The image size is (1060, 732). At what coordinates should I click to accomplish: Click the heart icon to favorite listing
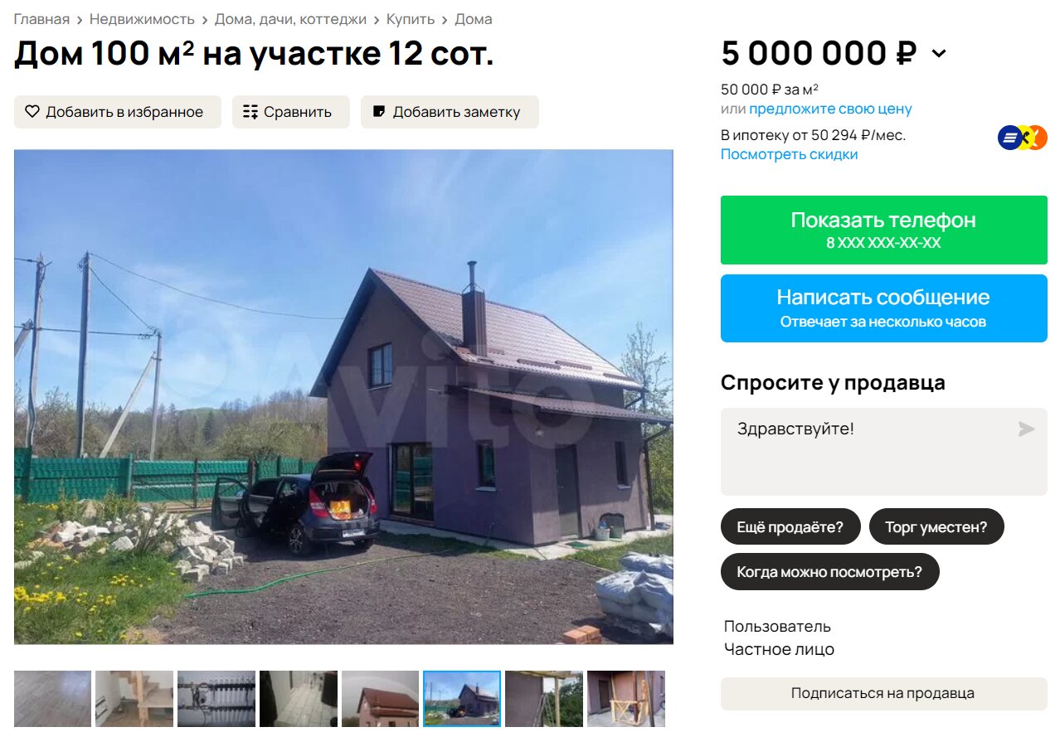tap(32, 112)
